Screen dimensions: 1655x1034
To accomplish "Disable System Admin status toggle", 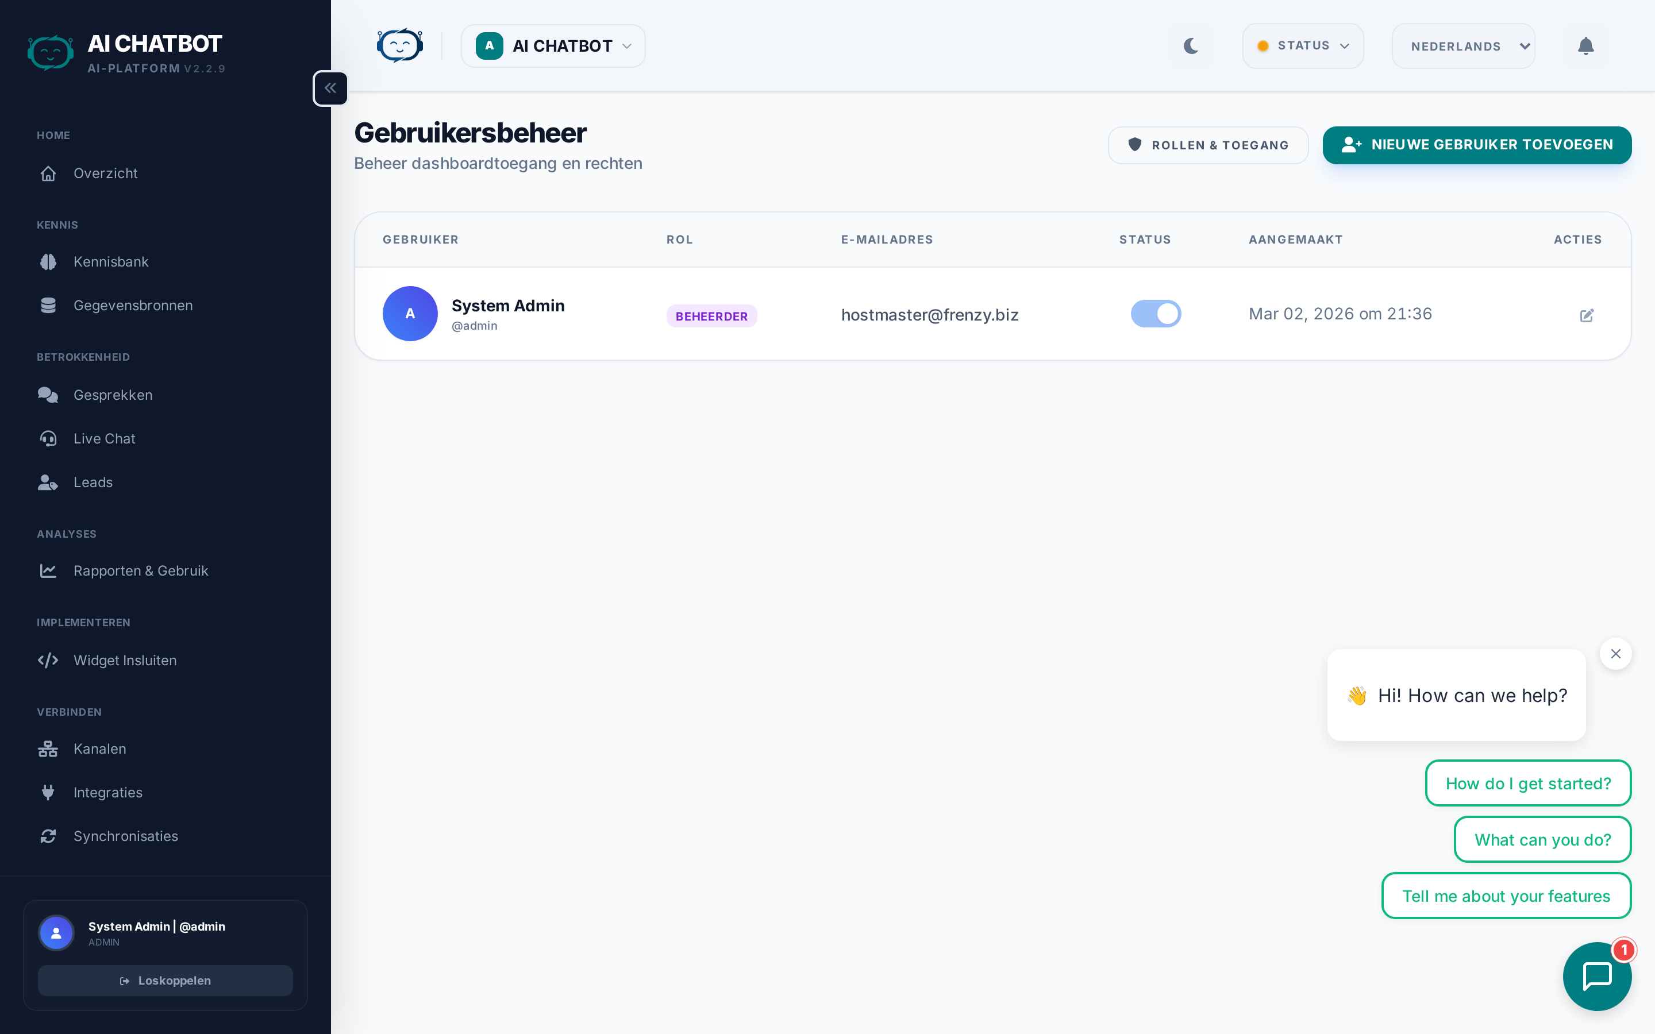I will (1155, 314).
